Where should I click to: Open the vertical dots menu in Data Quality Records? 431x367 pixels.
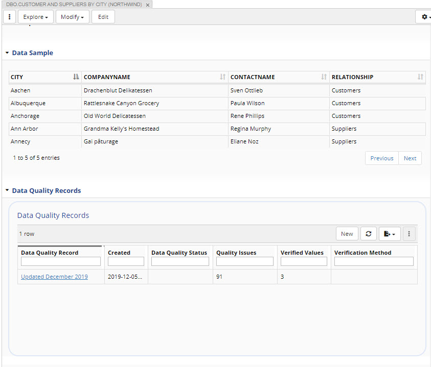coord(409,233)
